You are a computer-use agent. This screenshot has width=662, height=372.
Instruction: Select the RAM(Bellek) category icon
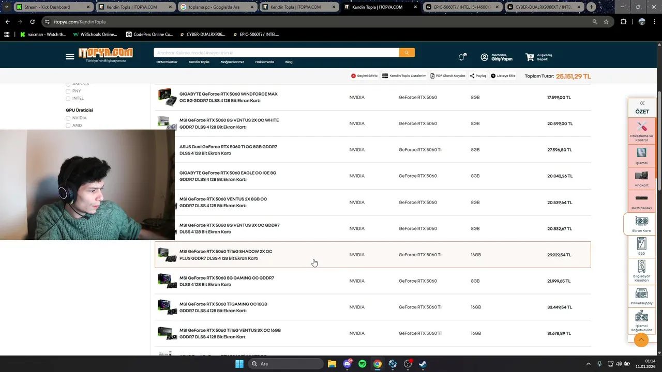(x=642, y=201)
